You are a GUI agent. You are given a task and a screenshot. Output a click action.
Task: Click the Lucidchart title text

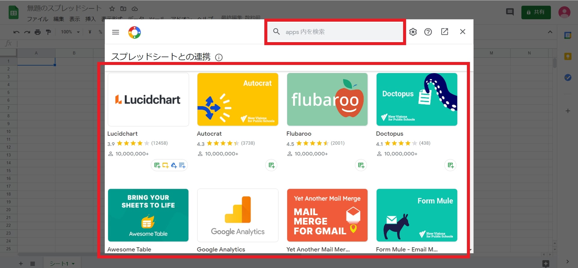[122, 134]
